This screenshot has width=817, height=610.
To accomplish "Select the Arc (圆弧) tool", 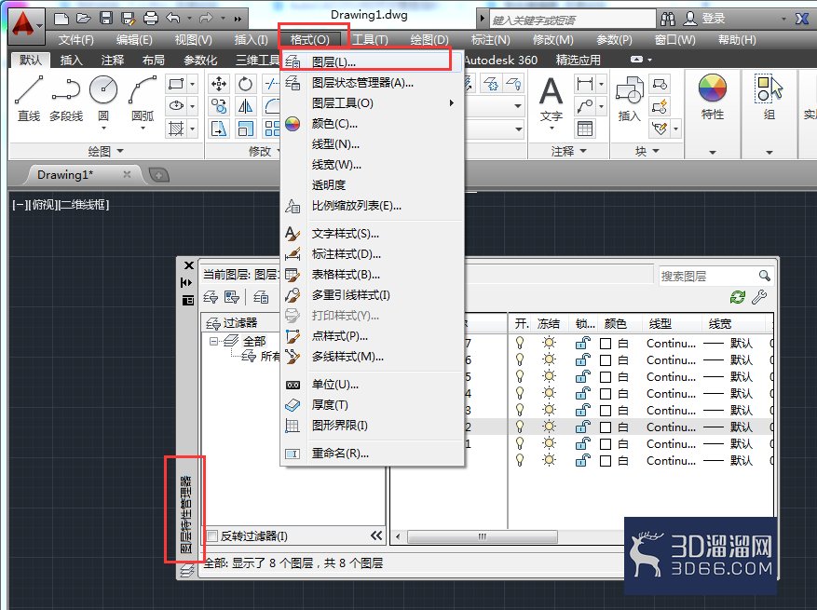I will tap(143, 99).
